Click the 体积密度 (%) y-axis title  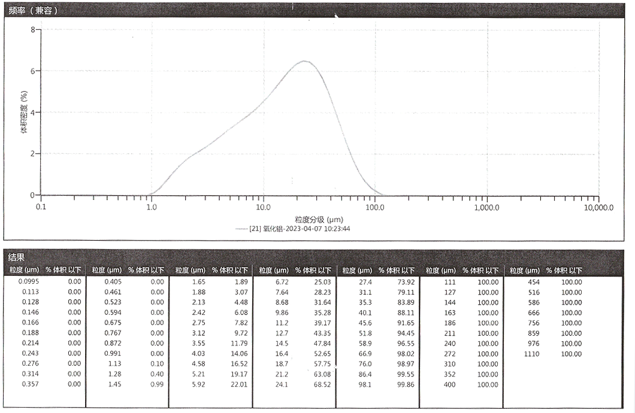tap(25, 113)
